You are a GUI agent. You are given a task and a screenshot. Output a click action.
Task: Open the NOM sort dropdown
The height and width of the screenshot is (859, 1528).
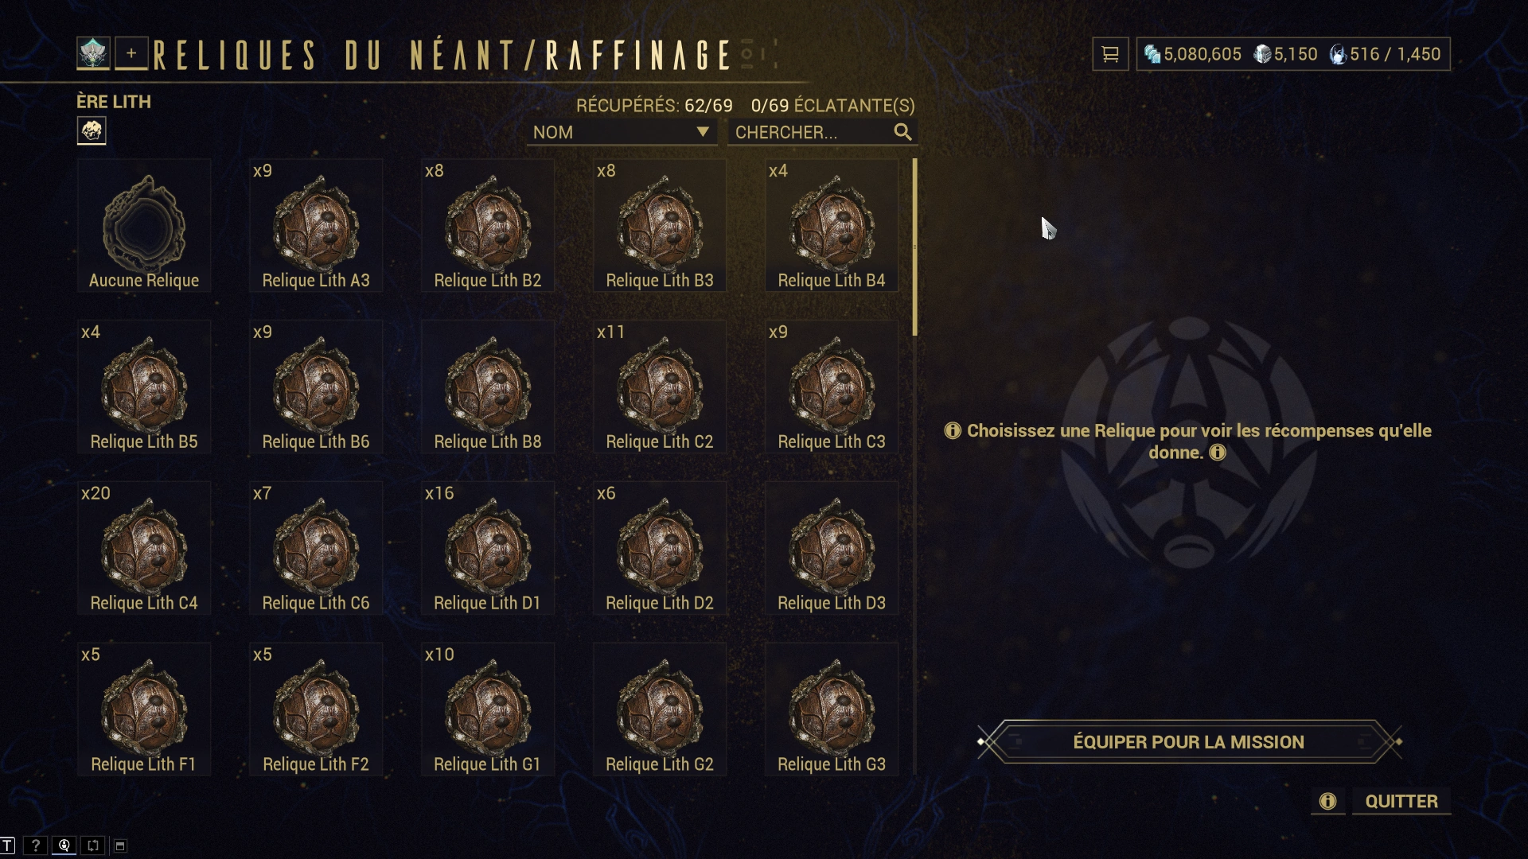coord(622,132)
